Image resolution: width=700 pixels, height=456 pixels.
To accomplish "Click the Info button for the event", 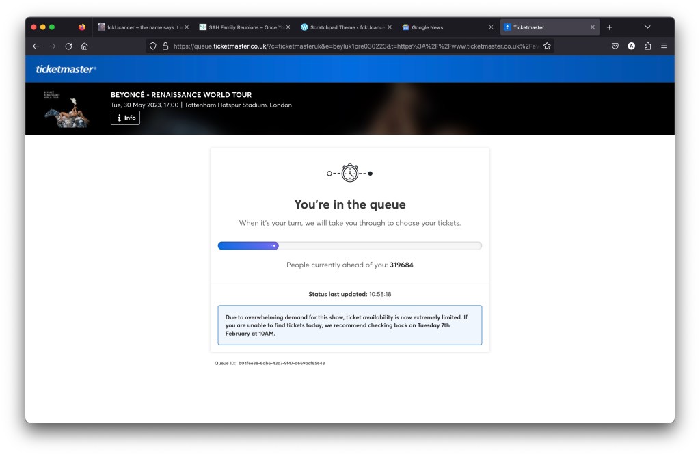I will (125, 118).
